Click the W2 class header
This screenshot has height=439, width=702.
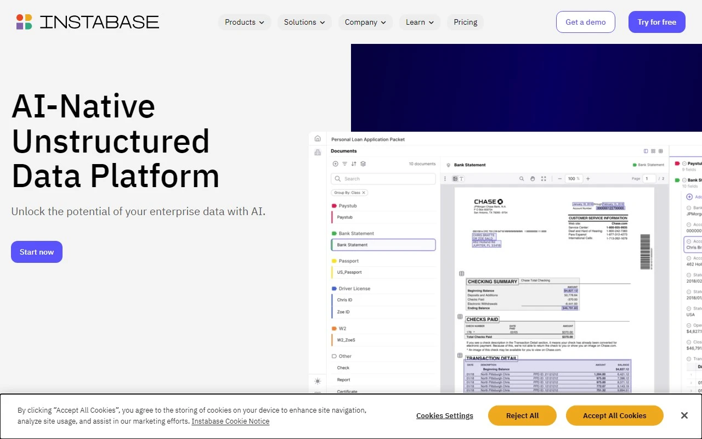click(339, 328)
